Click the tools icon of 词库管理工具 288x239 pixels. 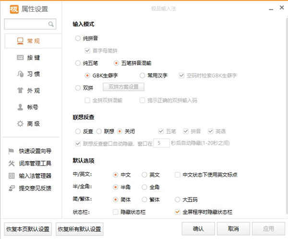click(x=12, y=163)
